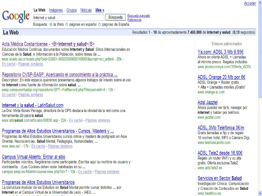Click the www.adsl.tele2.es ad URL
262x196 pixels.
pos(210,168)
